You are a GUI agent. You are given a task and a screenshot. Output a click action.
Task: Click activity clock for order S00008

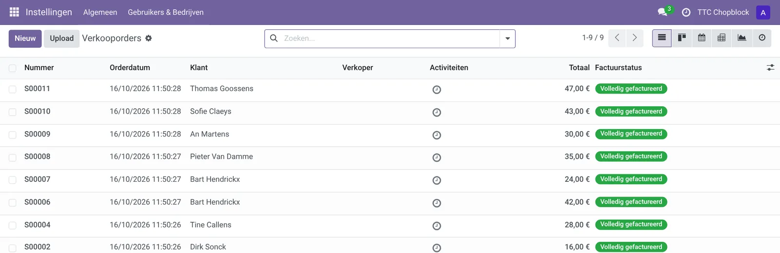437,157
